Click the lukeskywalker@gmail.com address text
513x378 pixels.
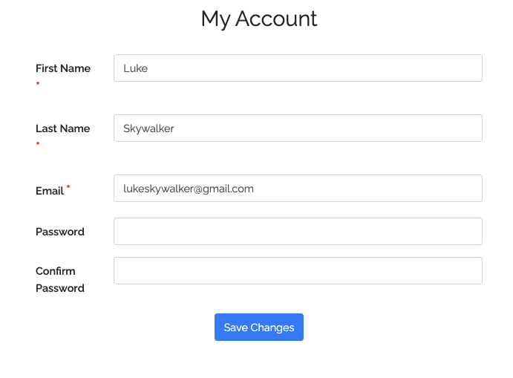[x=189, y=189]
